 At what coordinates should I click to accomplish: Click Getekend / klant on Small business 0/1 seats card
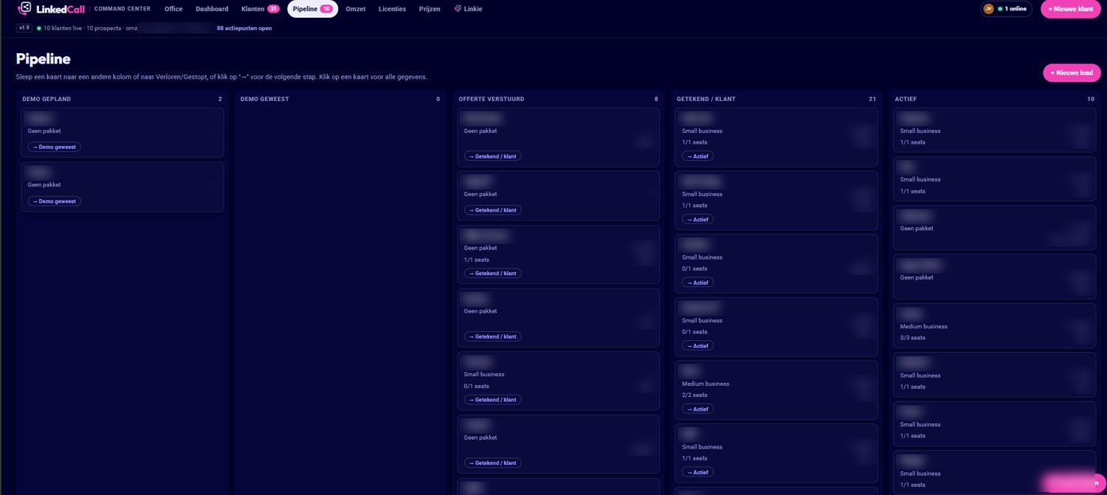click(492, 400)
